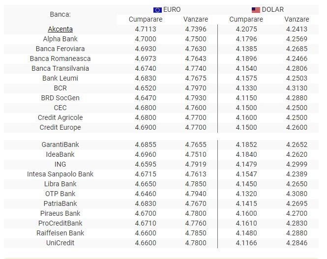Click the EURO Cumparare column header
The width and height of the screenshot is (327, 259).
(x=146, y=19)
